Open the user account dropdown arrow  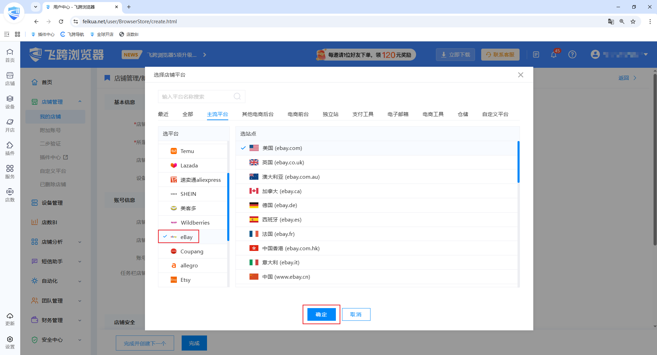(x=646, y=54)
